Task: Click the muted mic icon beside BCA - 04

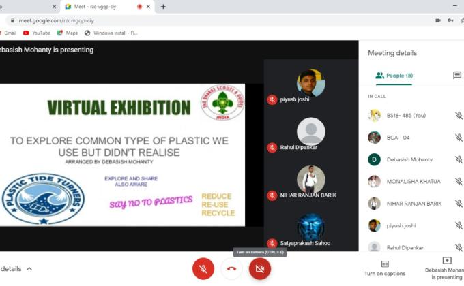Action: click(x=459, y=138)
